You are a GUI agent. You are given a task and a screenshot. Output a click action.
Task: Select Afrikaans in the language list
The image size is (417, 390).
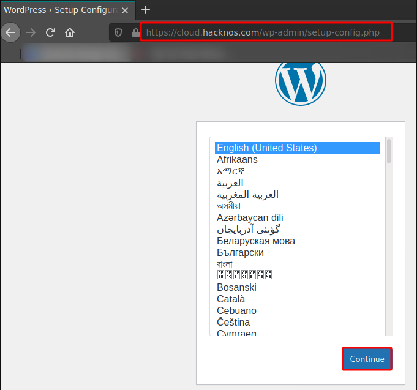[298, 160]
